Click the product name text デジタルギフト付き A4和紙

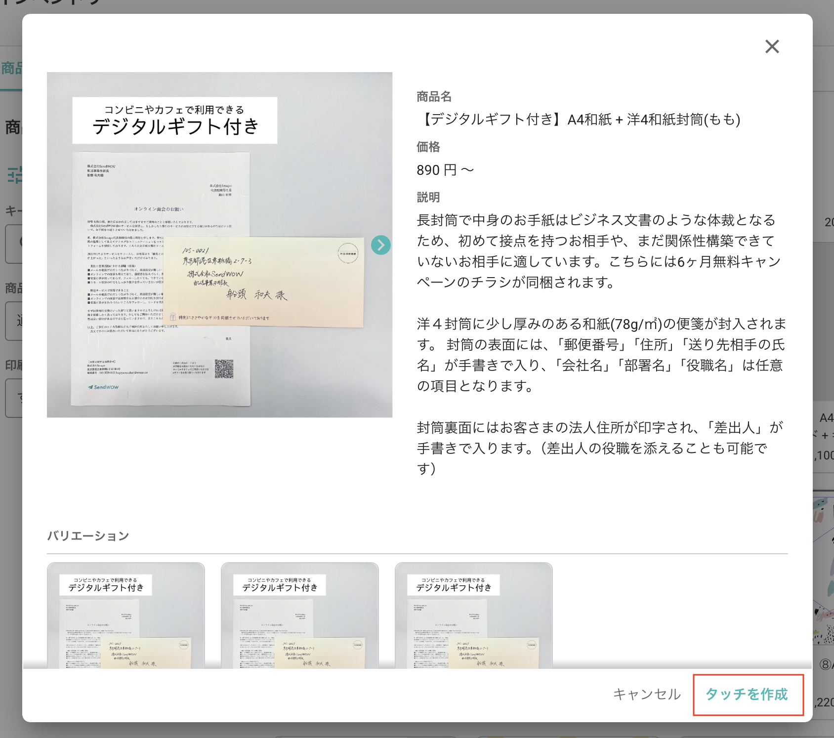coord(579,120)
